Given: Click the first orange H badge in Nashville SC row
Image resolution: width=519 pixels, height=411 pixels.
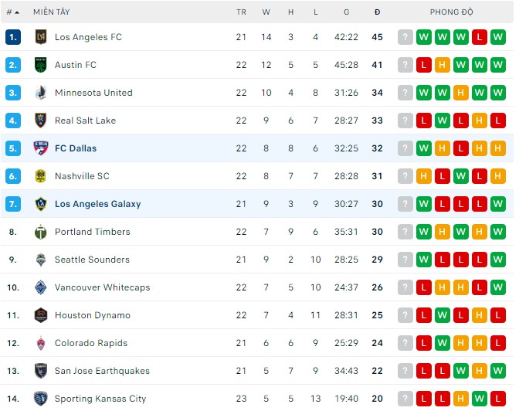Looking at the screenshot, I should tap(424, 176).
